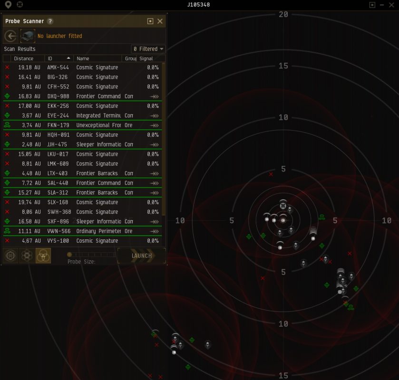The image size is (399, 380).
Task: Select the first probe formation icon
Action: [x=10, y=256]
